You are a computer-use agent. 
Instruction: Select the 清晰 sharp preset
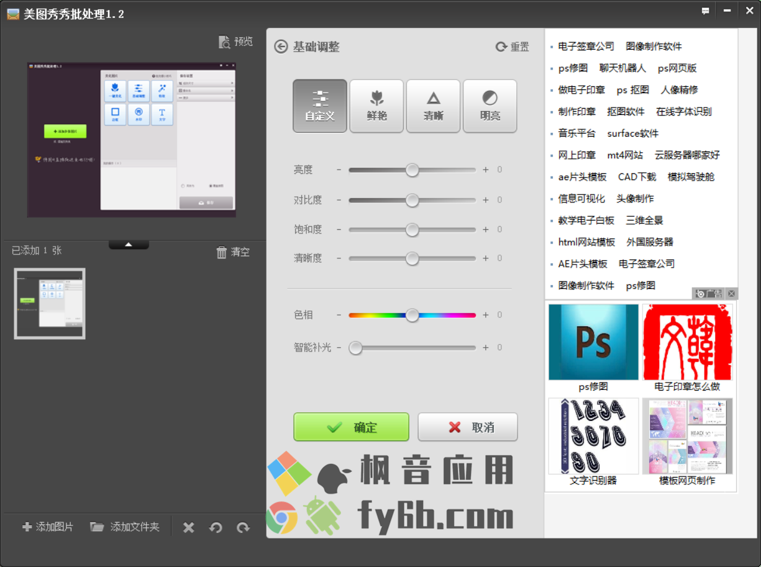click(x=433, y=106)
